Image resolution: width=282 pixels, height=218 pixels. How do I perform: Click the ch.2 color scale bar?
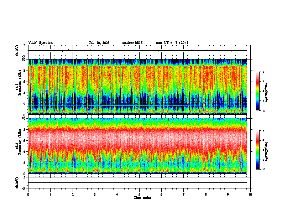[x=257, y=150]
